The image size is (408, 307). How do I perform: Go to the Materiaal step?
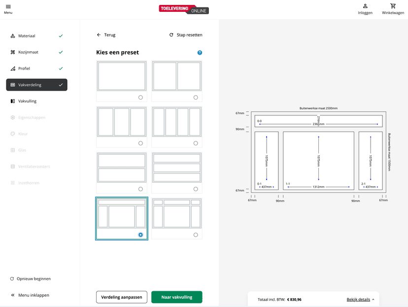(27, 36)
